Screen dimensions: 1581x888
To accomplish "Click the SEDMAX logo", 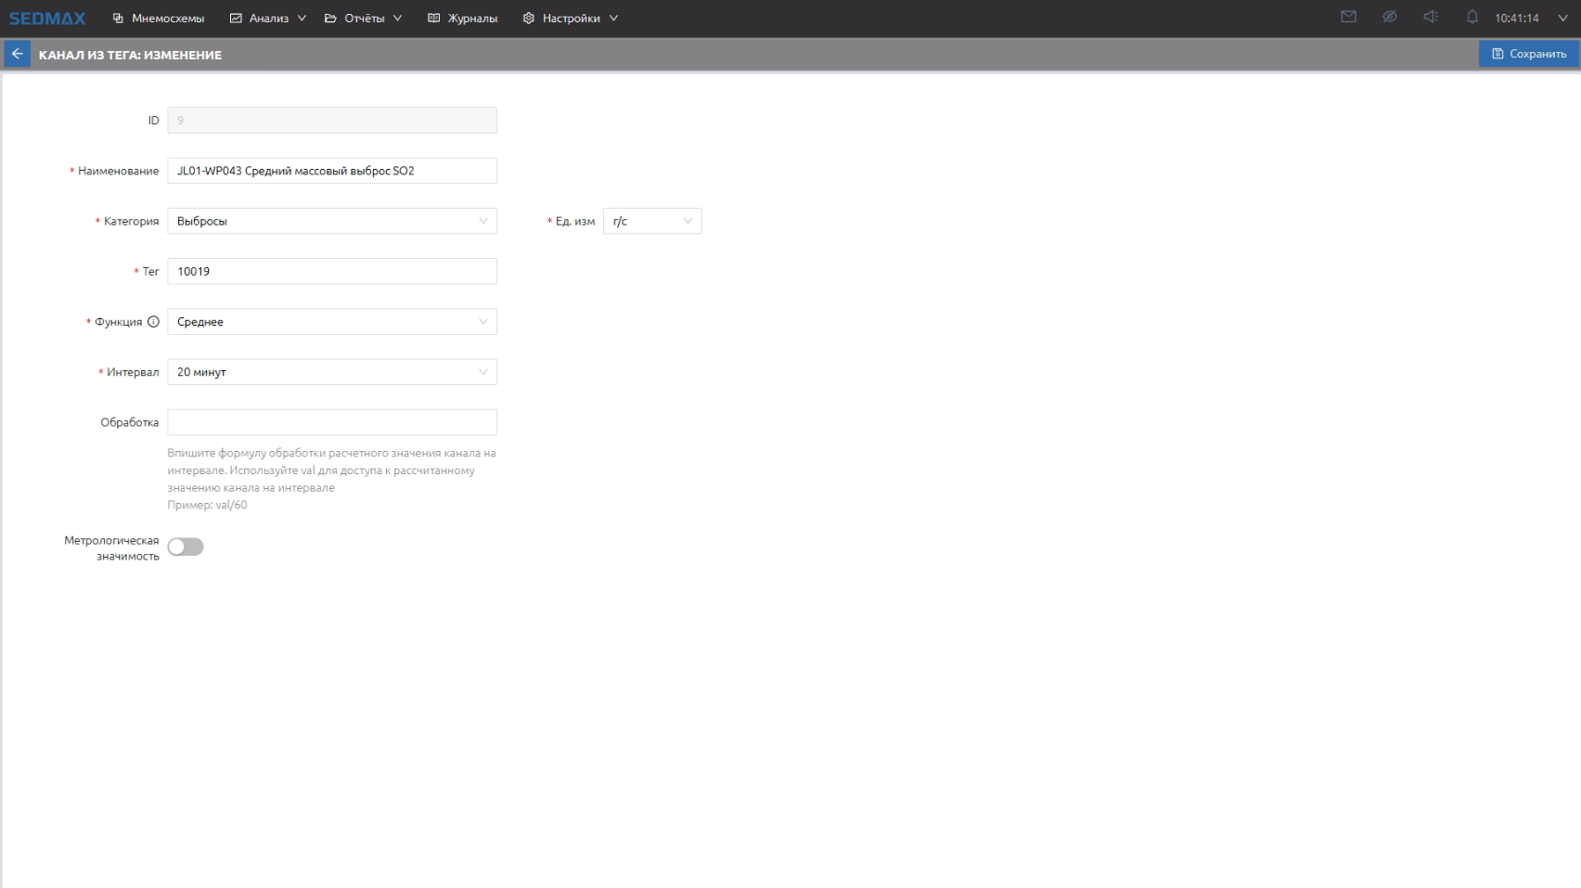I will pyautogui.click(x=47, y=19).
